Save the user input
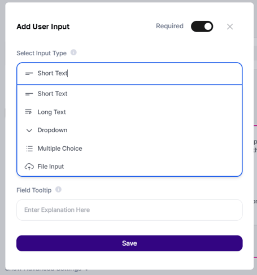 pyautogui.click(x=129, y=243)
